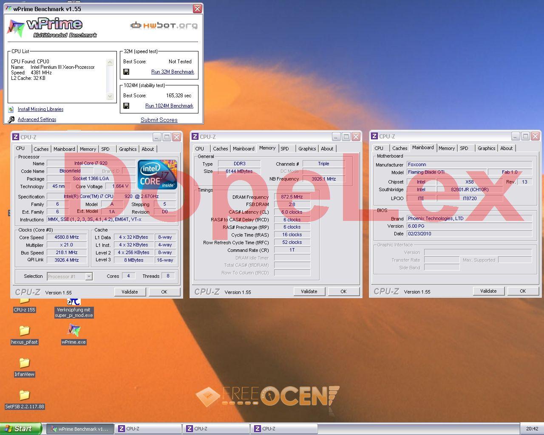Open the Graphics tab in the left CPU-Z window
544x435 pixels.
click(x=128, y=149)
